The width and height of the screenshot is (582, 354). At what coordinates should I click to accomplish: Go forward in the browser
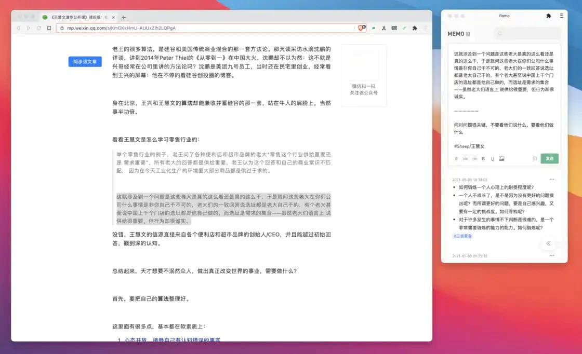pyautogui.click(x=29, y=28)
